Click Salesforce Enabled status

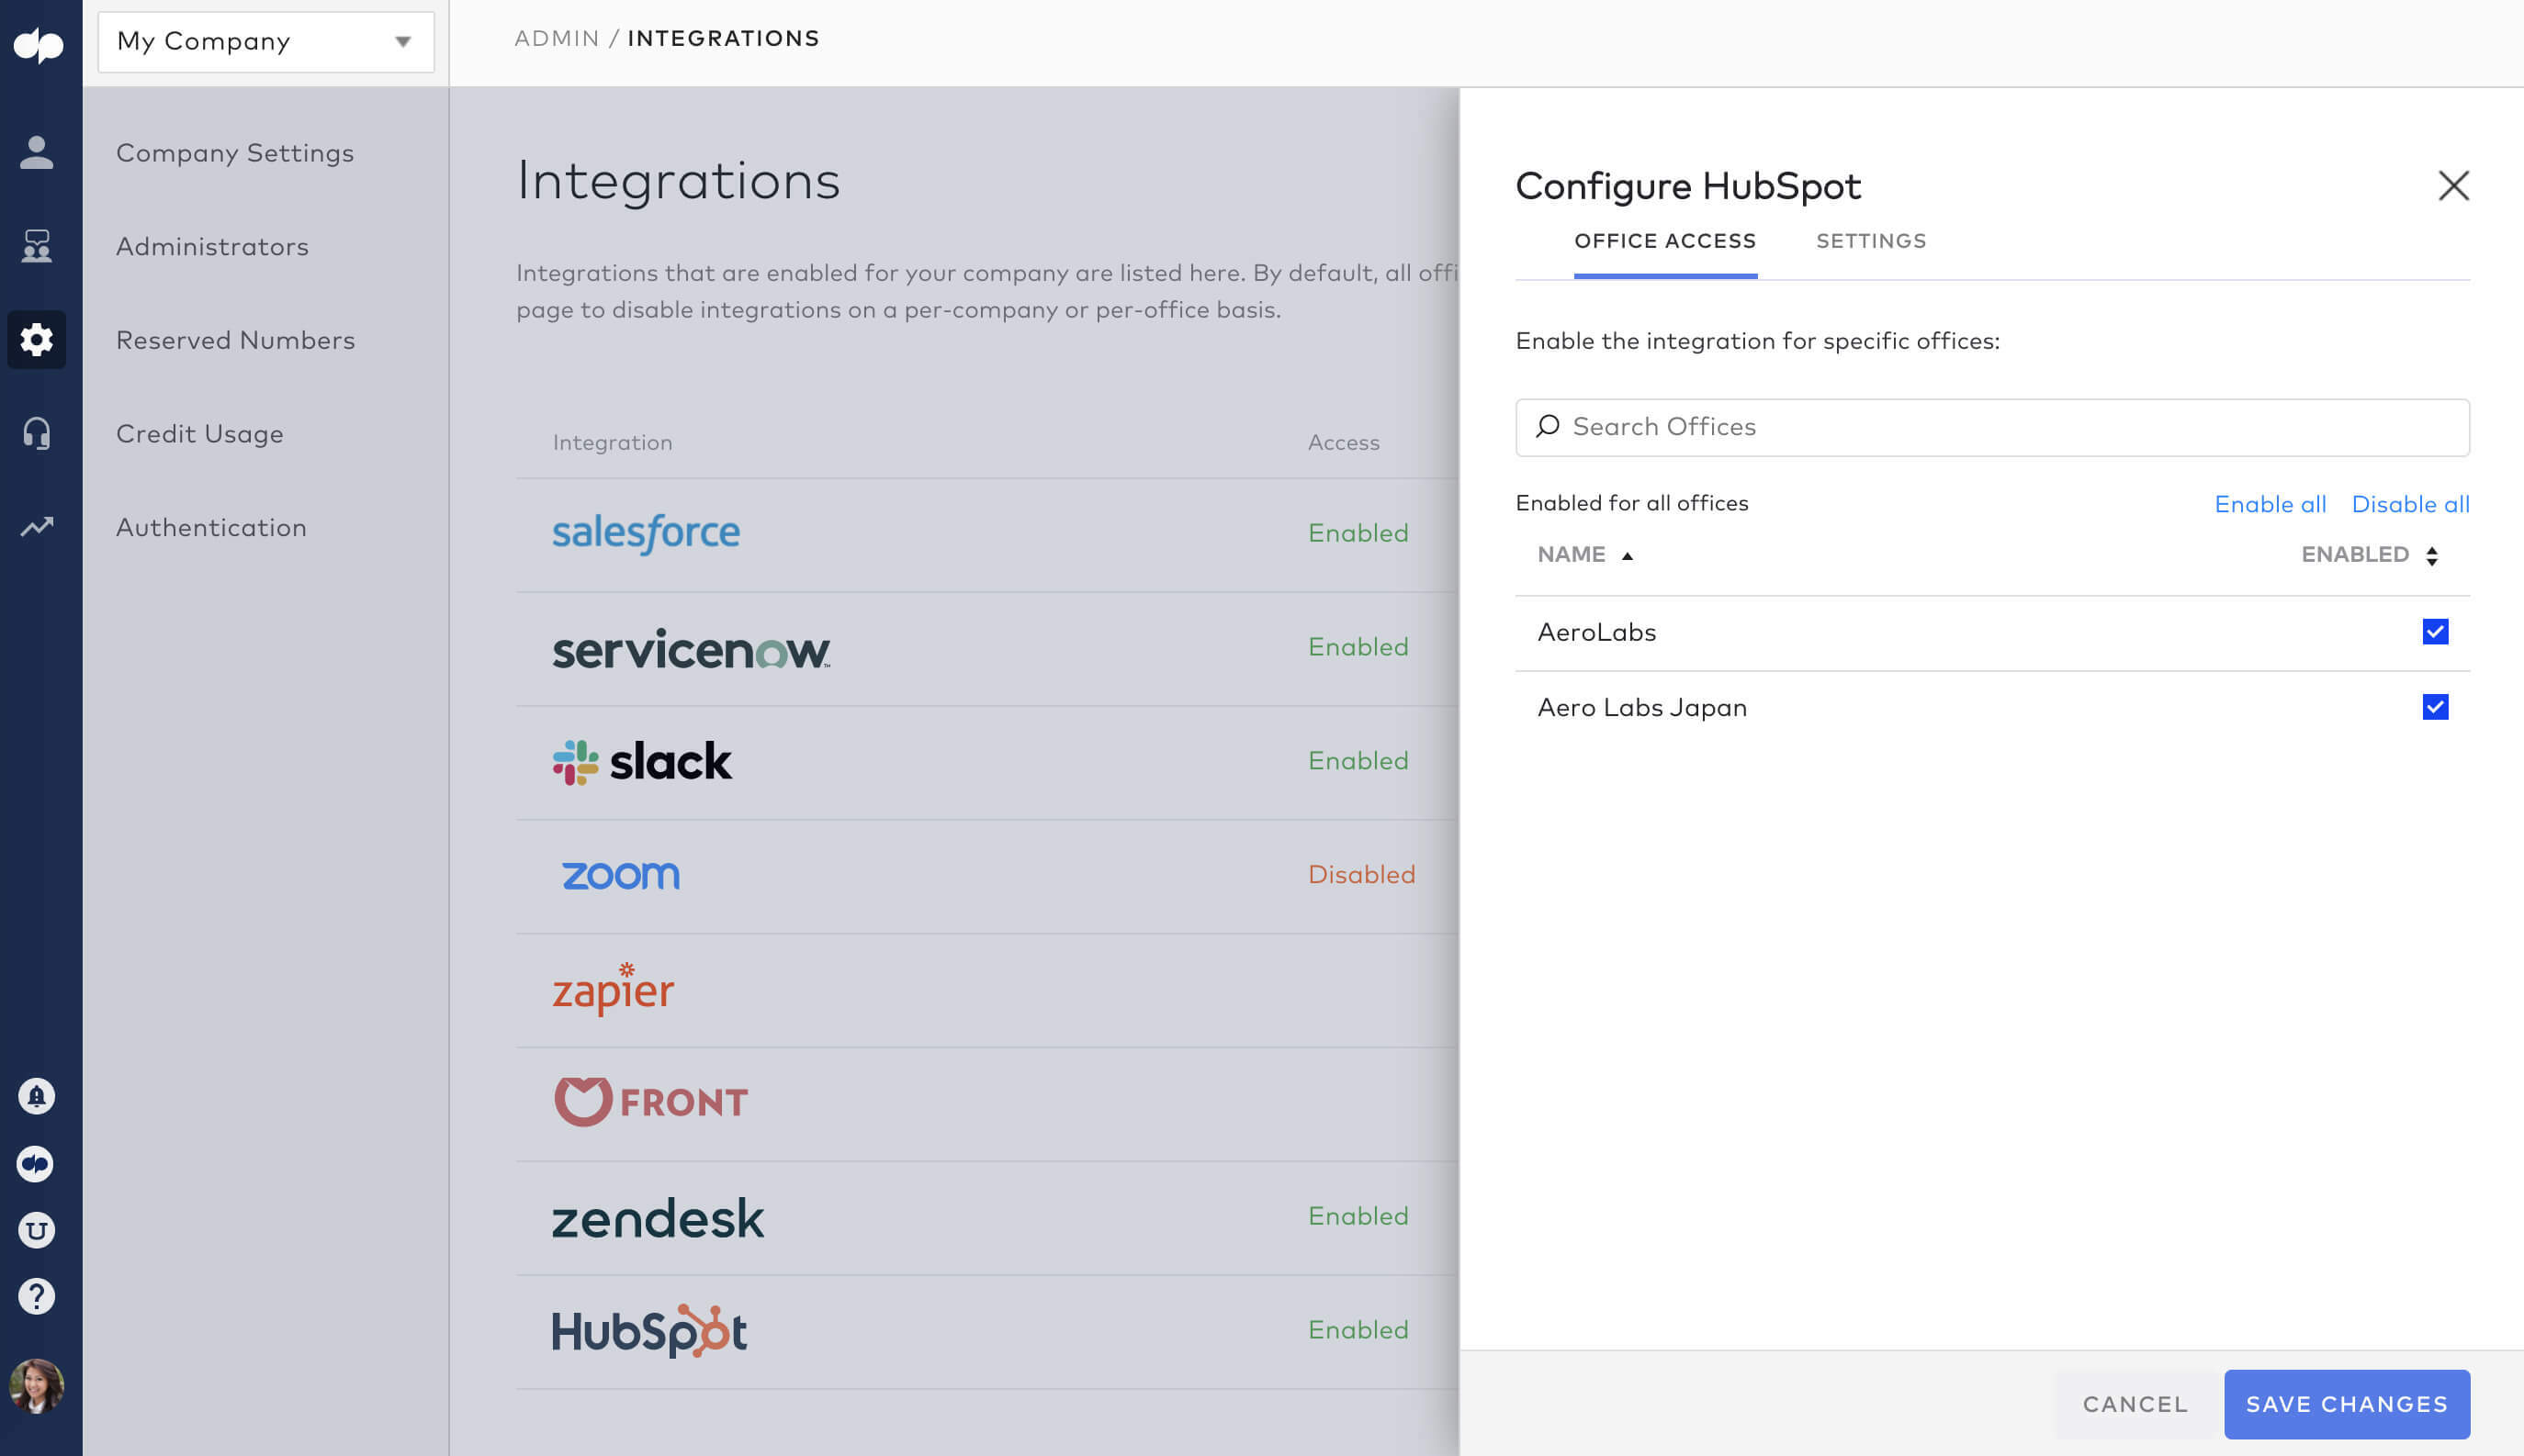pyautogui.click(x=1358, y=533)
